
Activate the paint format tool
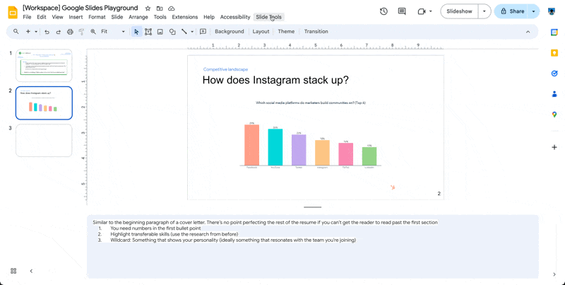click(x=81, y=32)
